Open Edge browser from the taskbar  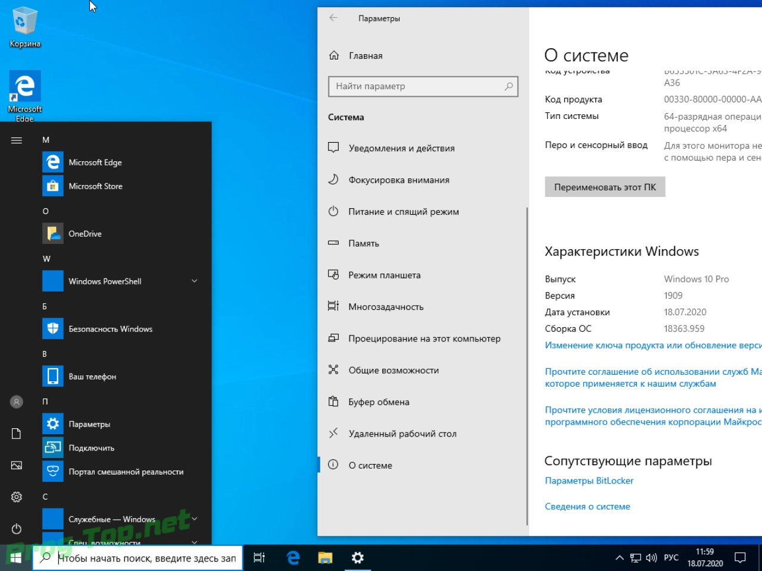click(293, 558)
